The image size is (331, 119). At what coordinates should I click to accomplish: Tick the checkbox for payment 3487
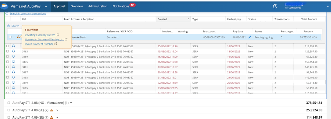click(x=7, y=72)
